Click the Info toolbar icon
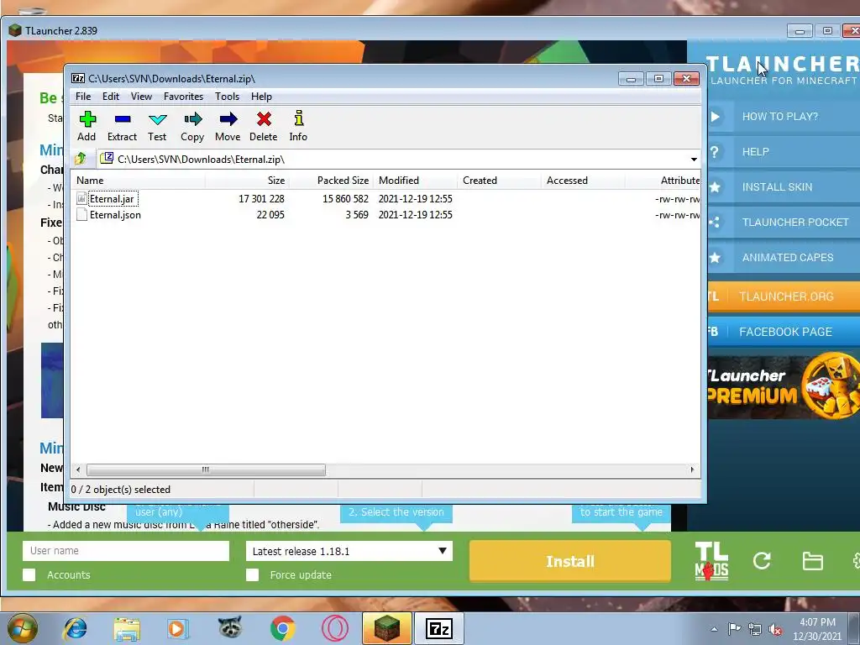This screenshot has height=645, width=860. [298, 126]
